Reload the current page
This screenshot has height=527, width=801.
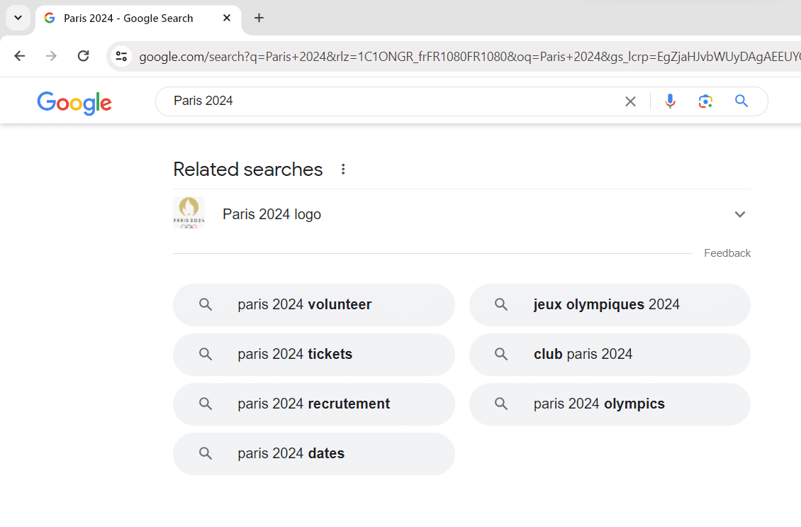tap(83, 56)
